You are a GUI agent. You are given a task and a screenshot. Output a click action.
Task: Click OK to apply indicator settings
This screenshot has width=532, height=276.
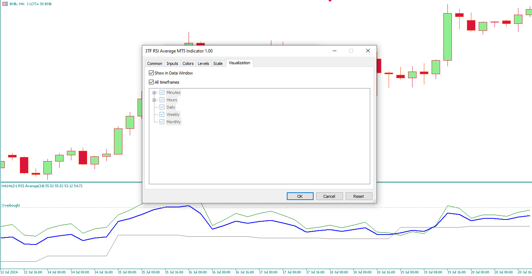click(x=300, y=196)
